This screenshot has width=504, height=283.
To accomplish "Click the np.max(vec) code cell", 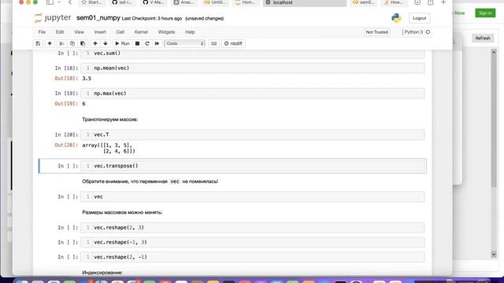I will click(x=253, y=94).
